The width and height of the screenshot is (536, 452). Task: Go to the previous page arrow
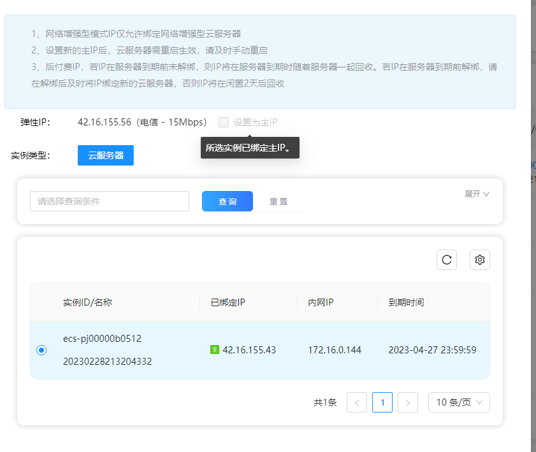click(x=356, y=402)
